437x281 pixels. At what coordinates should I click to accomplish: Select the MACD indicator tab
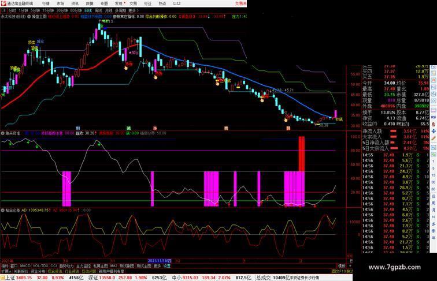tap(25, 266)
